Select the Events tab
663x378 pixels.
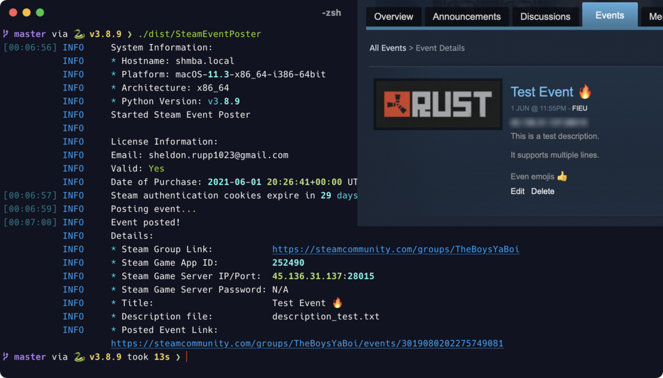pos(610,15)
